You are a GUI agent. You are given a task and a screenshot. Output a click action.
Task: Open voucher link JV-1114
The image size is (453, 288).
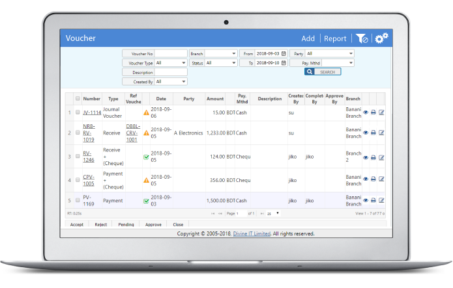[92, 112]
